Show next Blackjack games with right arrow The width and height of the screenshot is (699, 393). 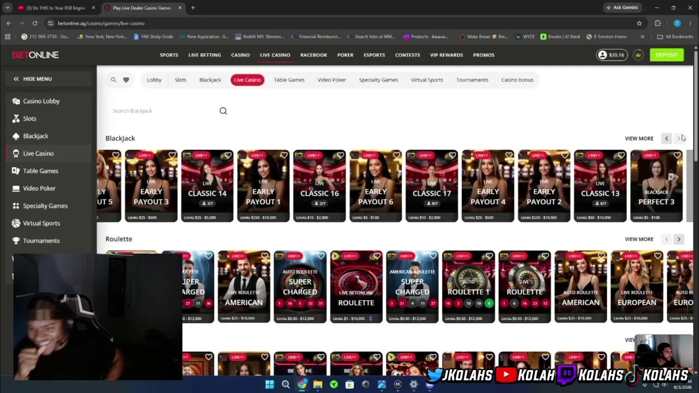tap(679, 139)
